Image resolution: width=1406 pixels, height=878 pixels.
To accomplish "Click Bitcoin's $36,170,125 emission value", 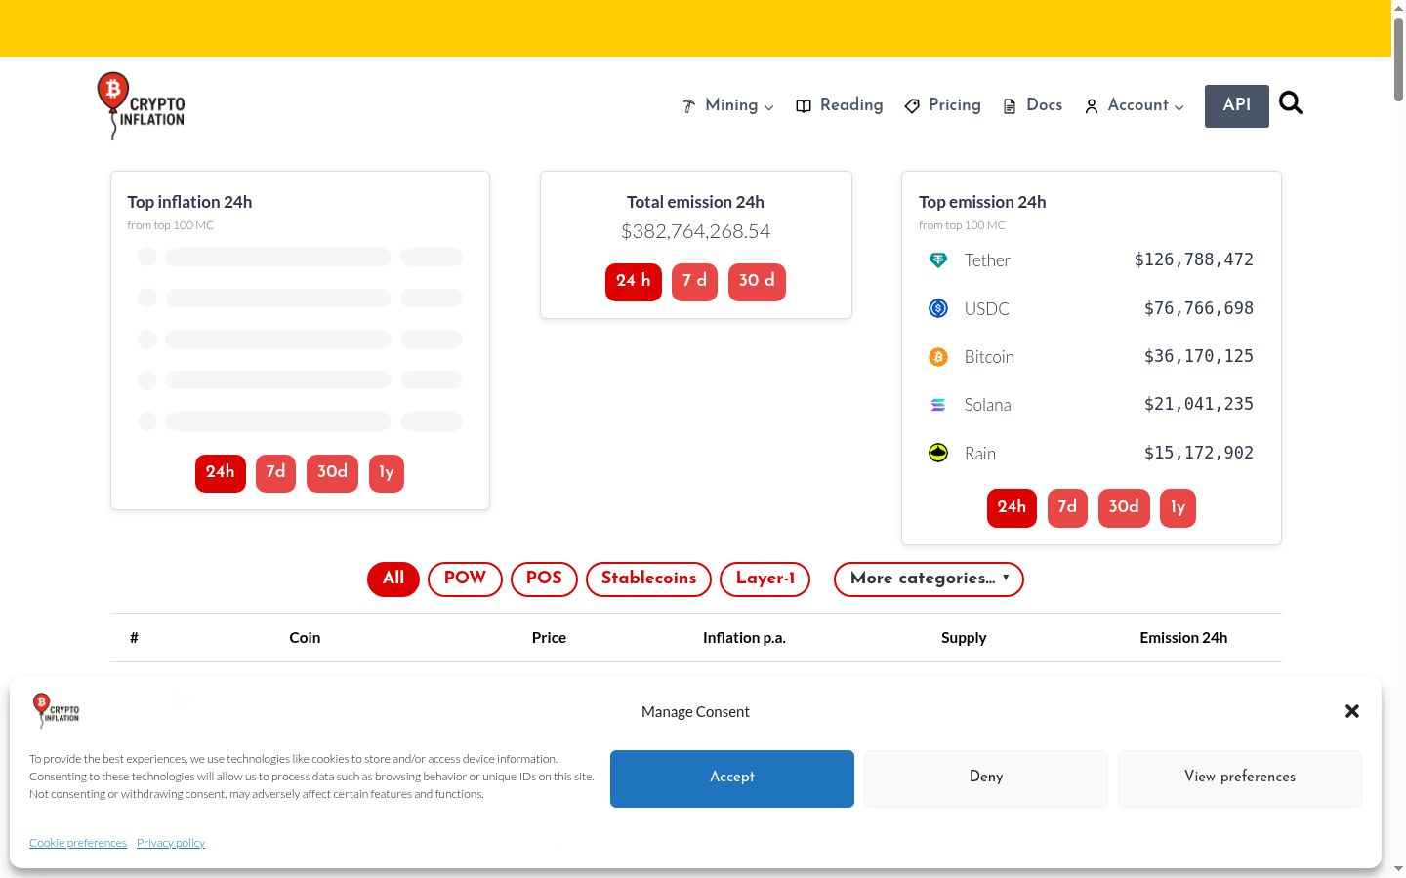I will (1199, 356).
